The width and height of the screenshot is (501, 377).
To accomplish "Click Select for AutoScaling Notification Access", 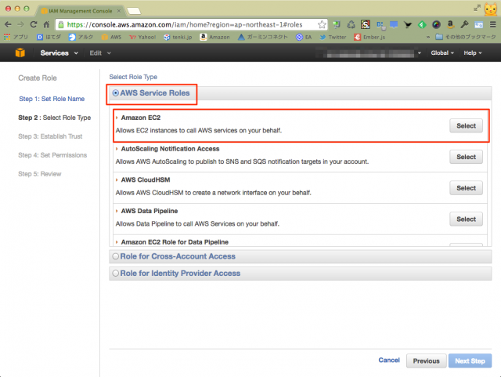I will tap(466, 157).
